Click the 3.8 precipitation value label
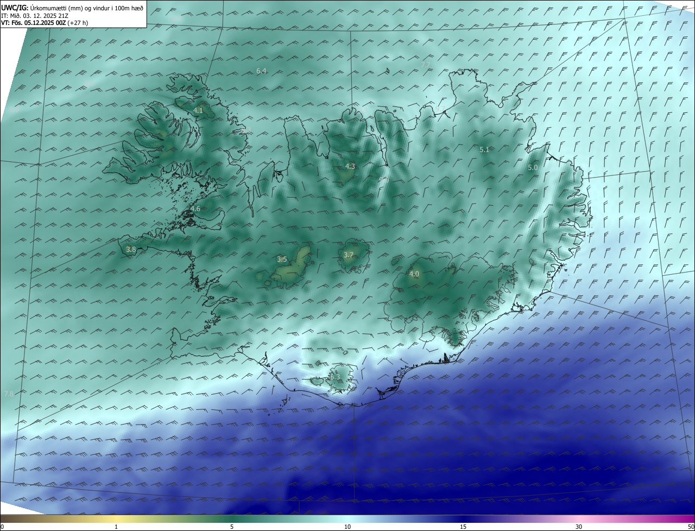Viewport: 695px width, 531px height. [131, 249]
